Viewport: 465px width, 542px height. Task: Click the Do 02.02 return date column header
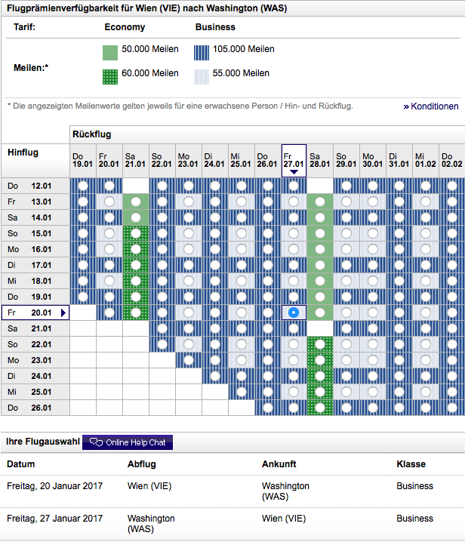coord(452,159)
